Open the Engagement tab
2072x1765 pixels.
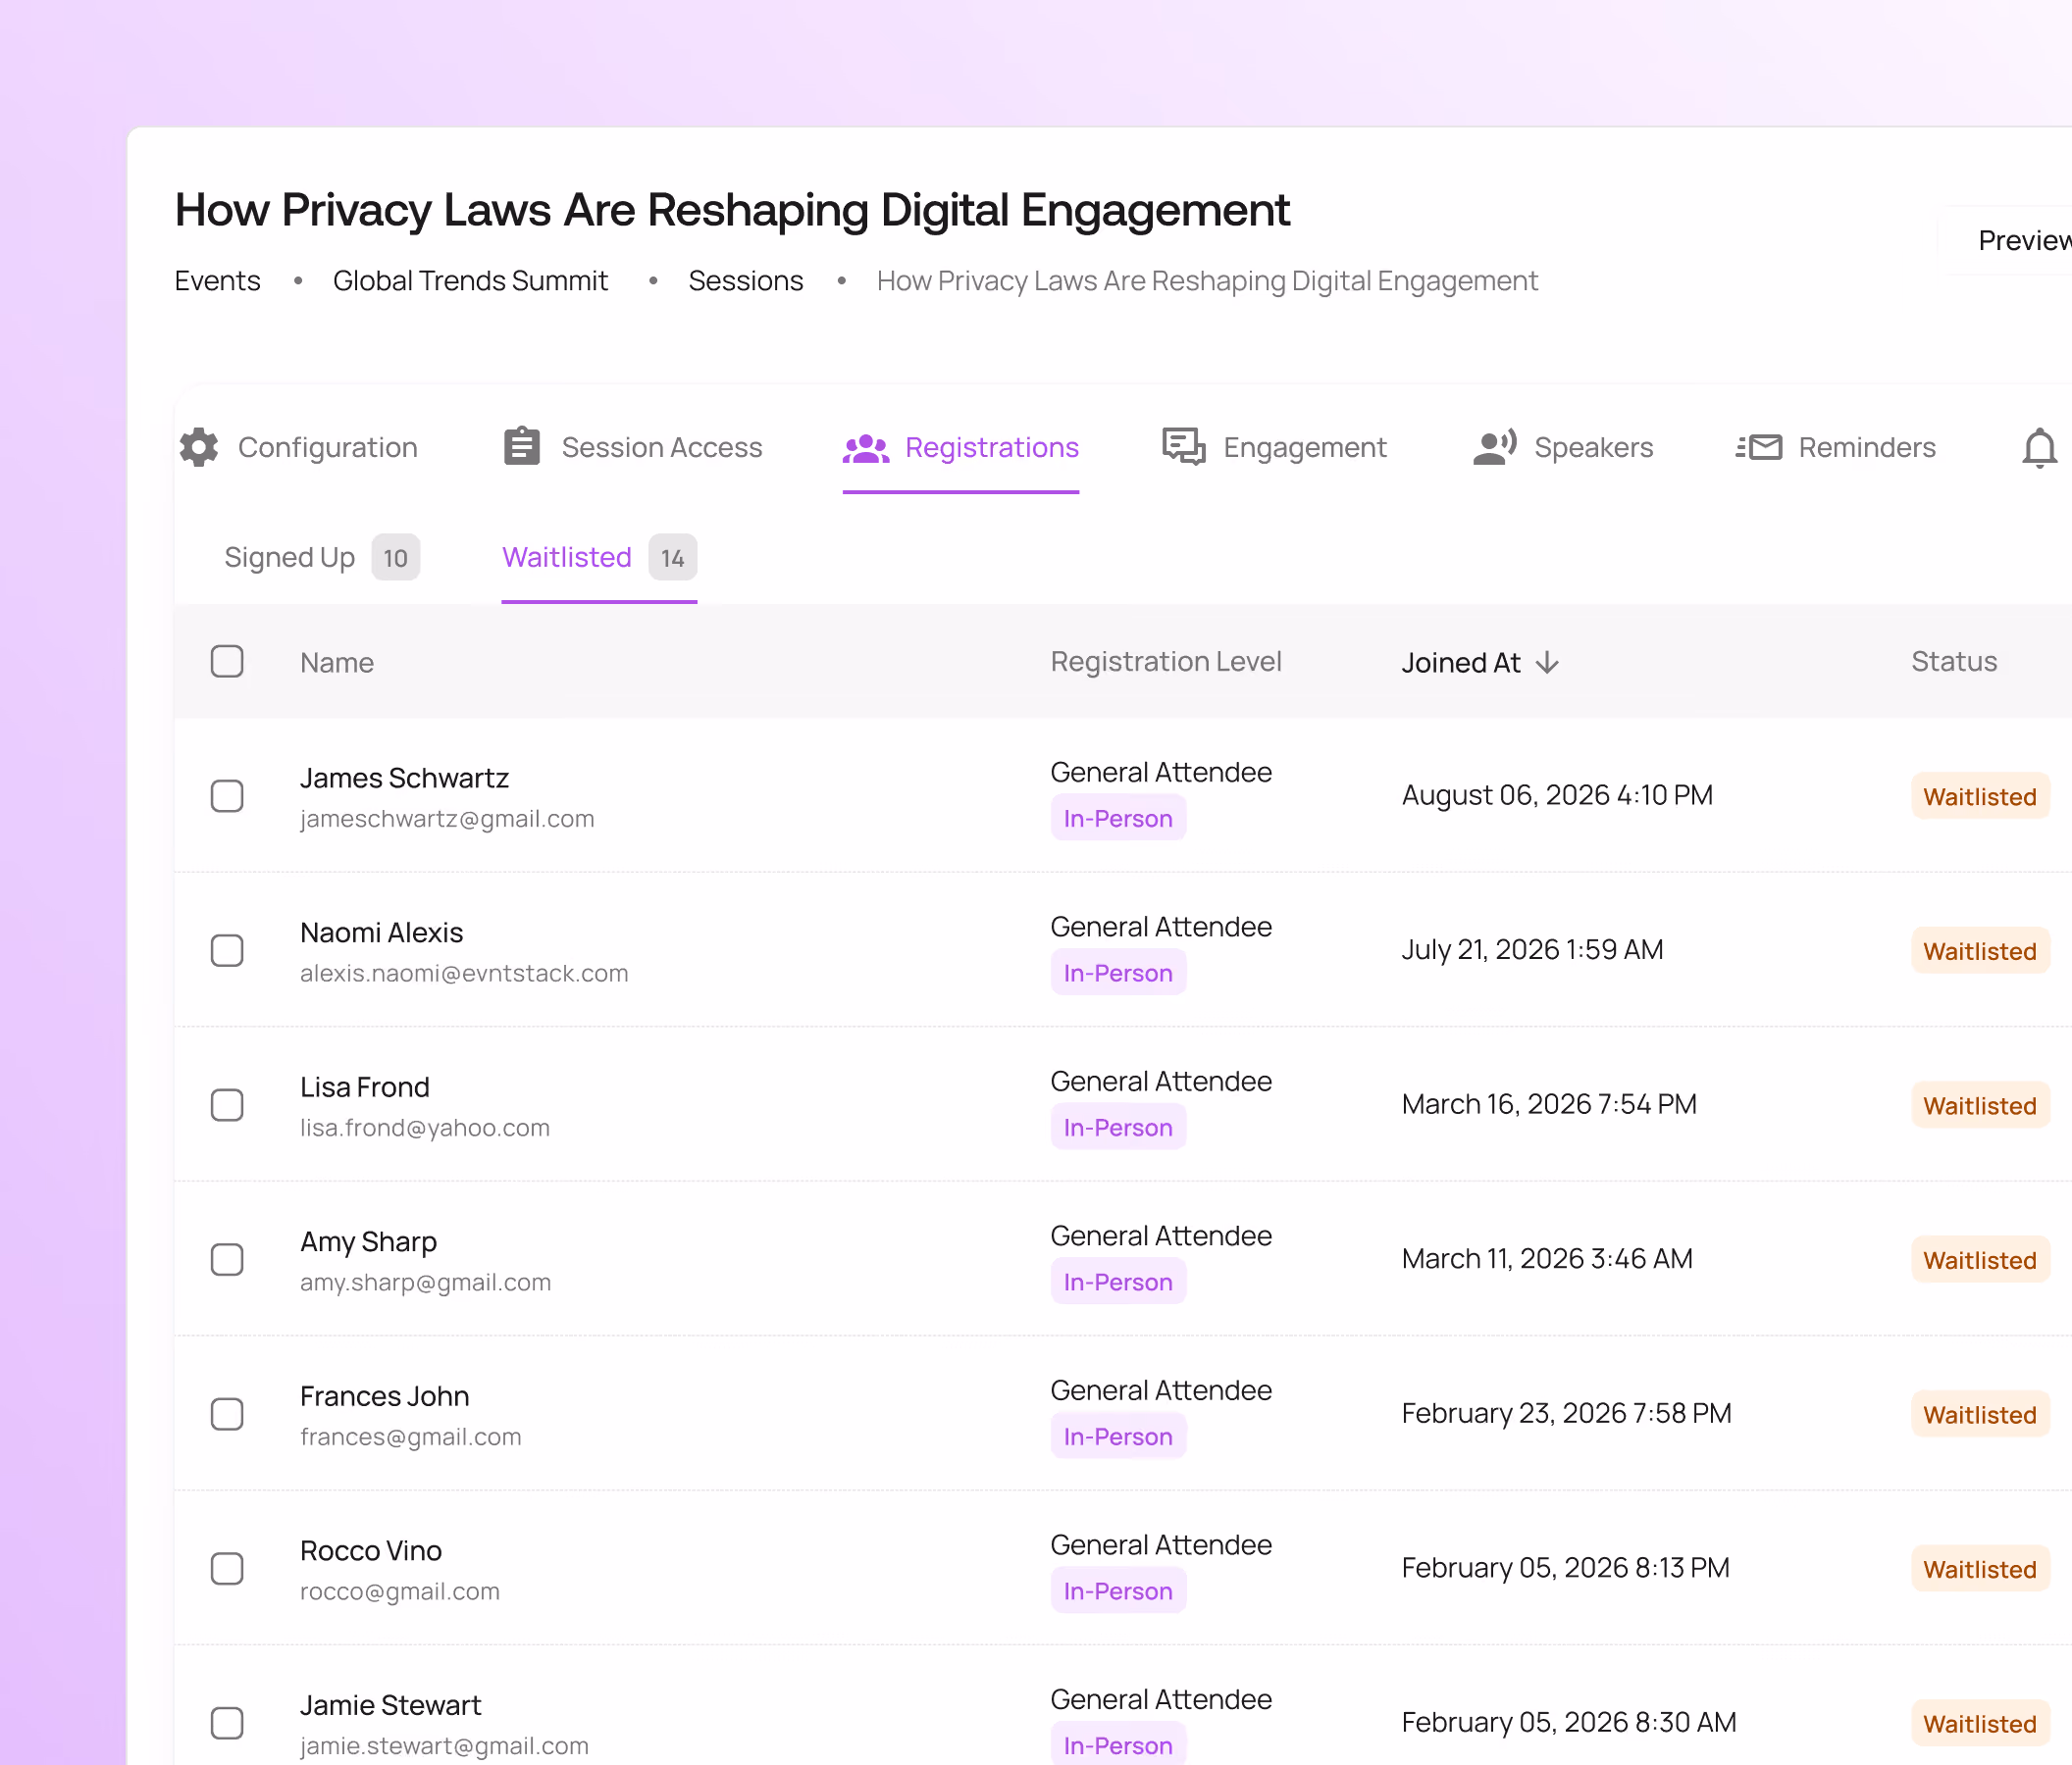coord(1274,447)
